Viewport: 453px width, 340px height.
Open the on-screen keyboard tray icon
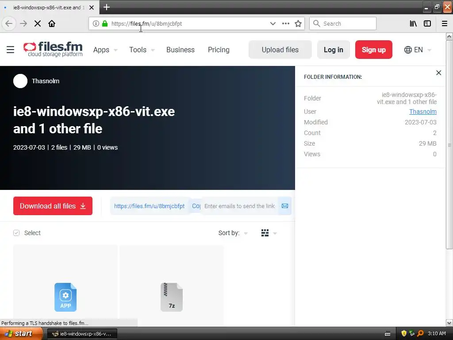388,334
